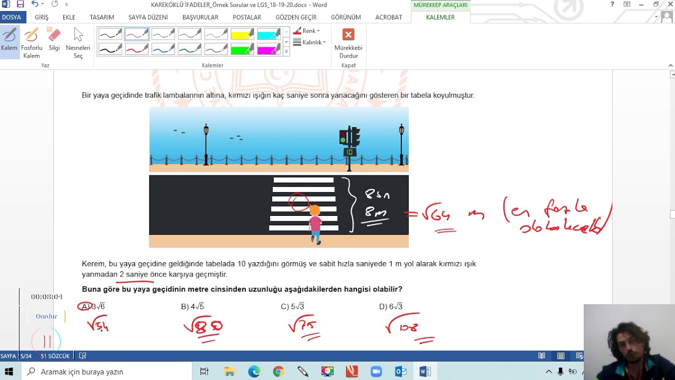Image resolution: width=675 pixels, height=380 pixels.
Task: Save the document with Quick Access icon
Action: [20, 5]
